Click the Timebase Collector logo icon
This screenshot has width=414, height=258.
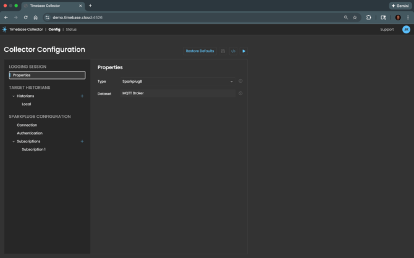[x=4, y=30]
